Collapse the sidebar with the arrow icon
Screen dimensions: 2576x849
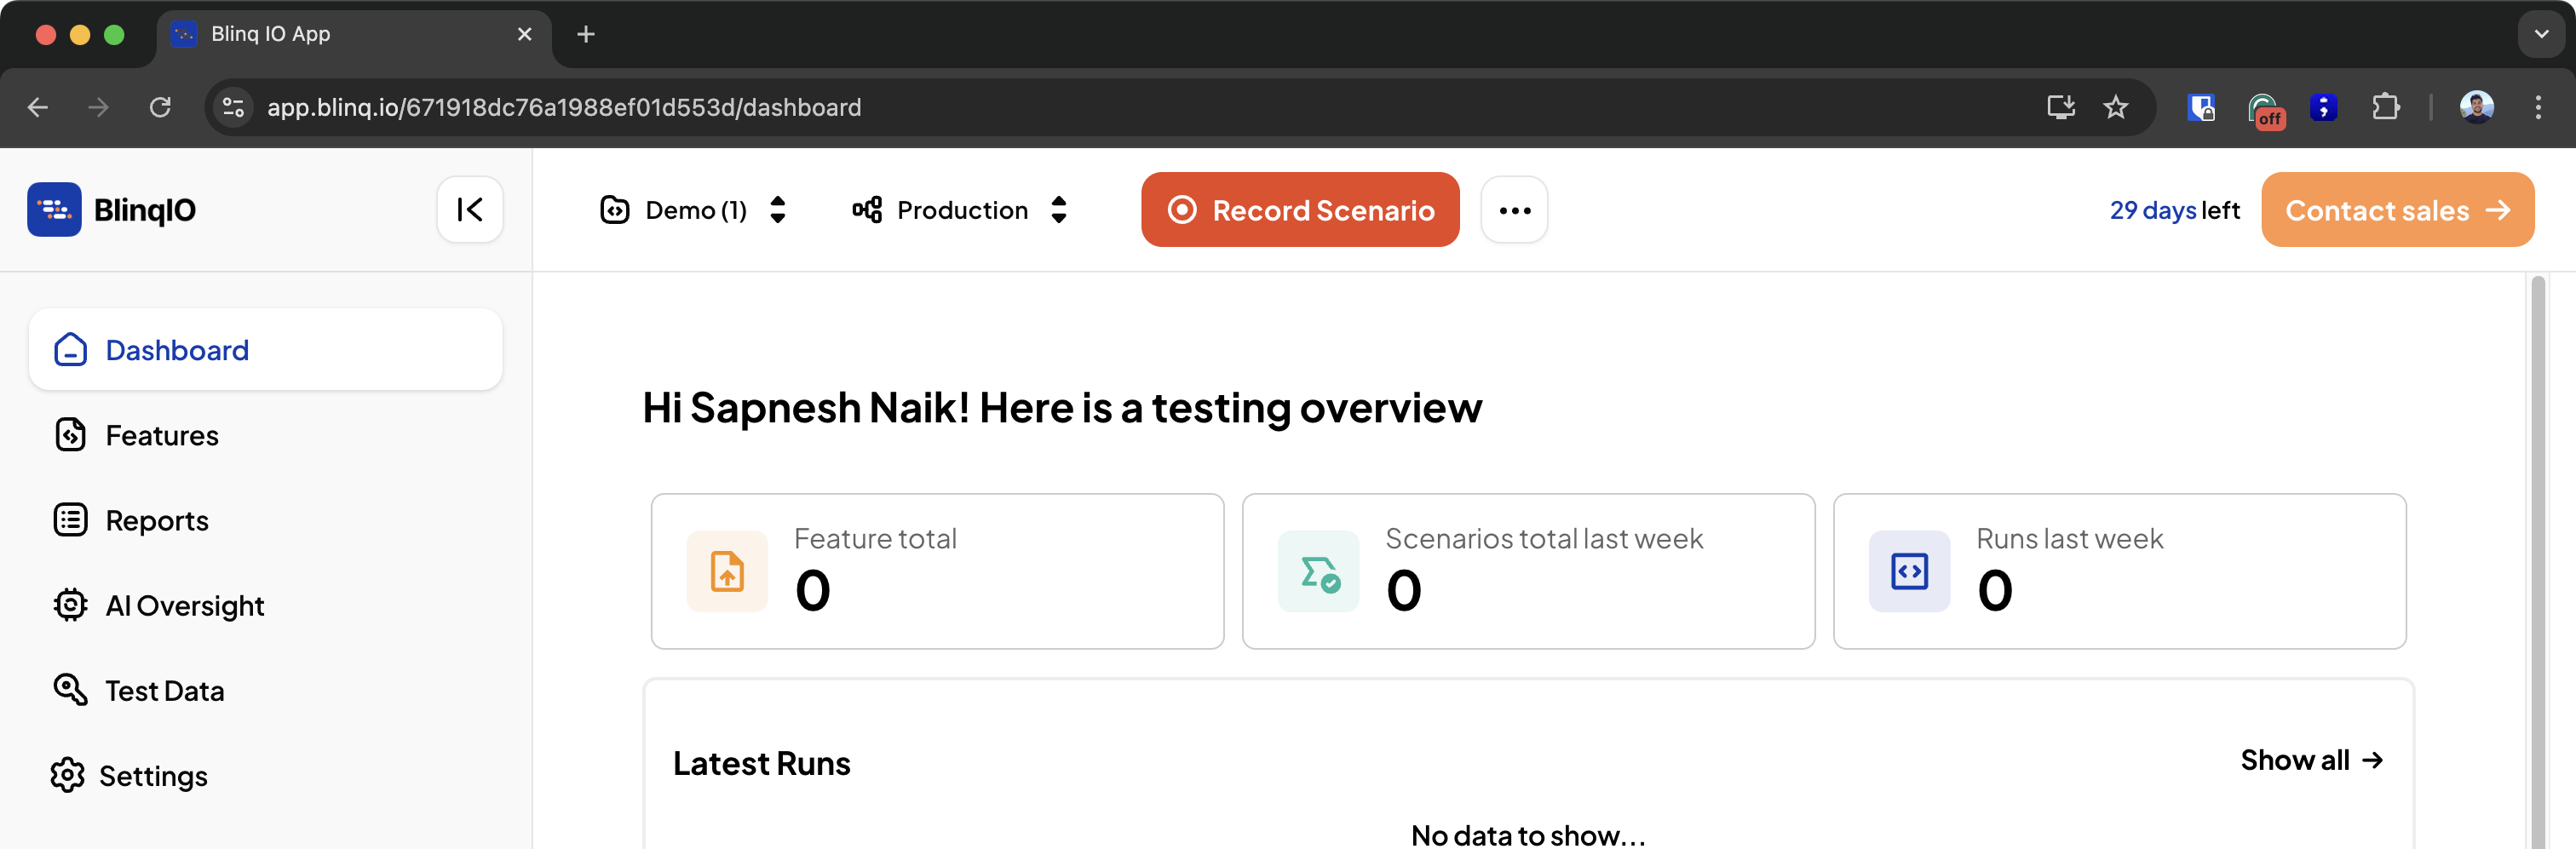(469, 210)
